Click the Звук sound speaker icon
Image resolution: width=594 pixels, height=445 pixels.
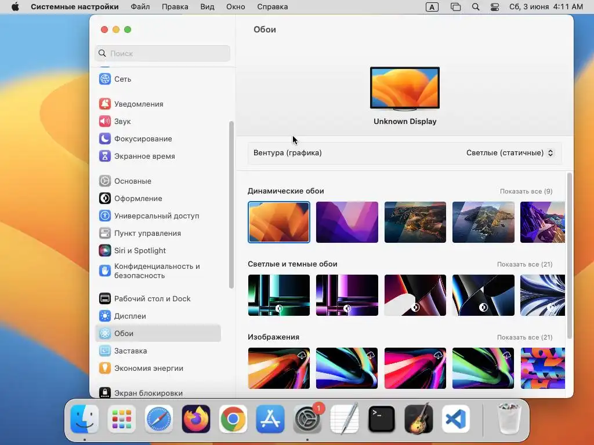click(x=105, y=122)
